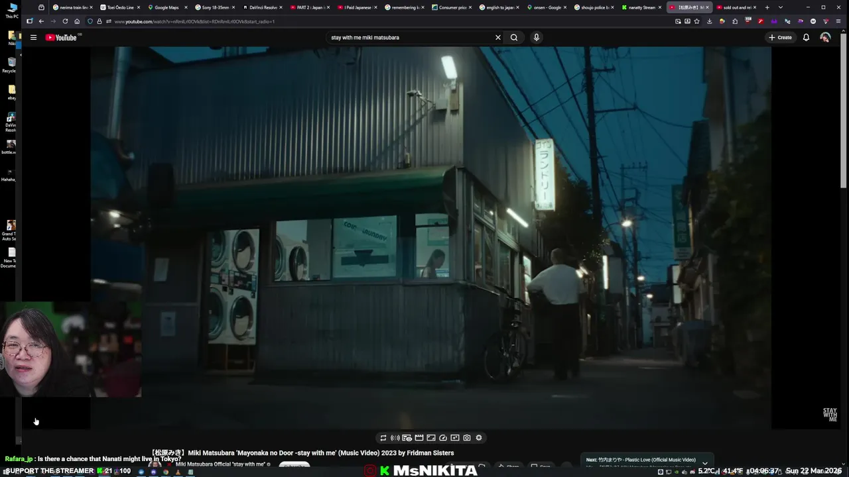Switch to the onsen - Google tab

(547, 7)
